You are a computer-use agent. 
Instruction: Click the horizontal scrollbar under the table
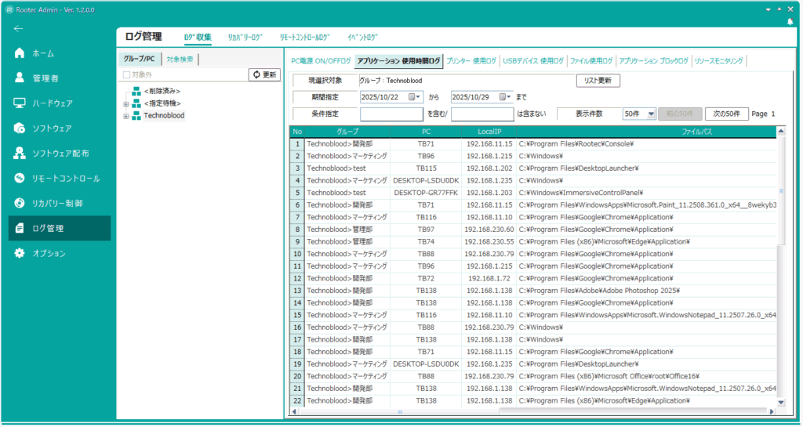[533, 411]
